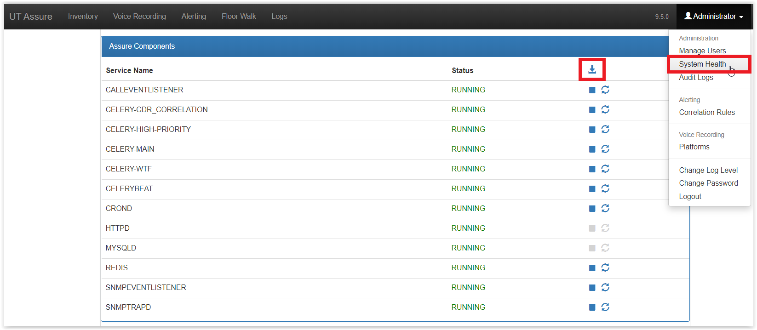Viewport: 757px width, 330px height.
Task: Stop the CALLEVENTLISTENER service
Action: [x=592, y=90]
